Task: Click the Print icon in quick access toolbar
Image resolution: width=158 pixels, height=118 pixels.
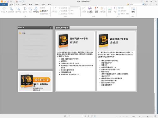Action: 11,2
